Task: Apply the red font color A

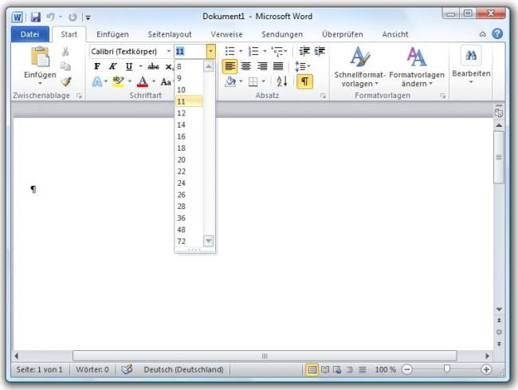Action: tap(143, 81)
